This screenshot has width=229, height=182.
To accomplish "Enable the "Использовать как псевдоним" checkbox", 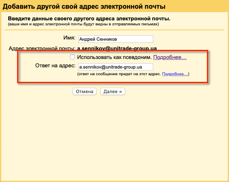I will pos(72,57).
